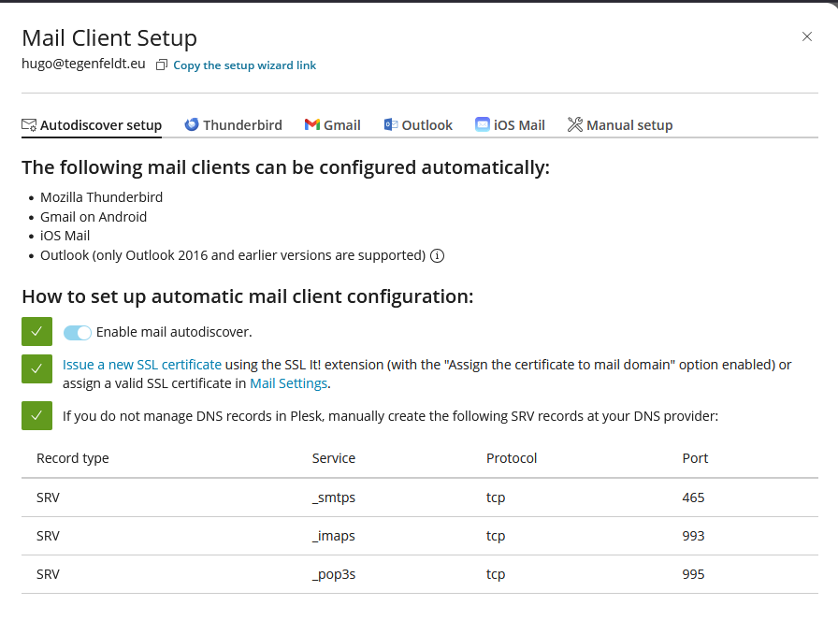
Task: Click the green checkmark beside DNS records step
Action: pos(36,416)
